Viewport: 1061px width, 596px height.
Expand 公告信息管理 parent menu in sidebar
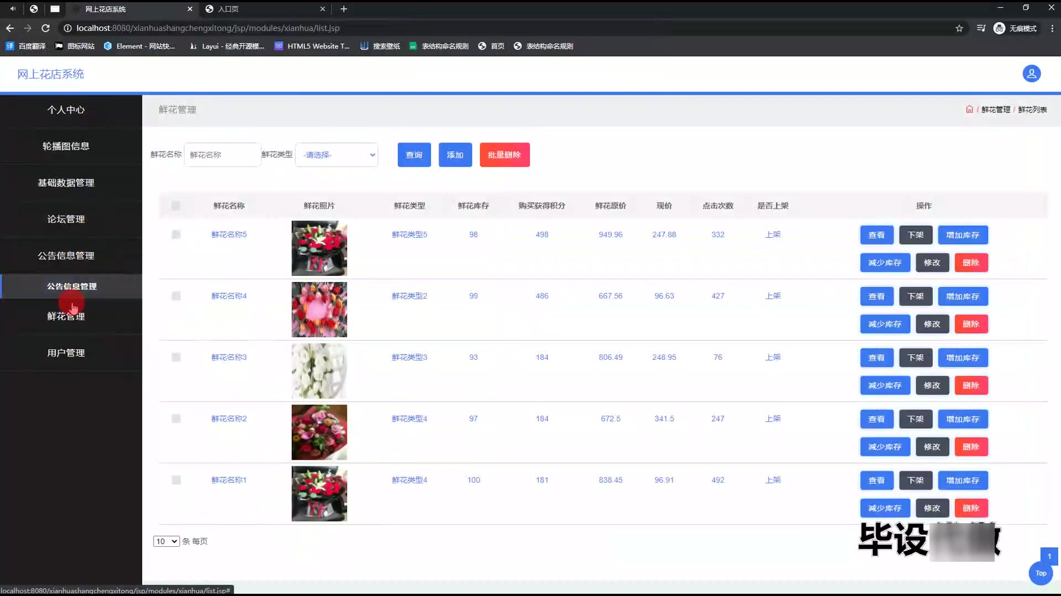[66, 256]
